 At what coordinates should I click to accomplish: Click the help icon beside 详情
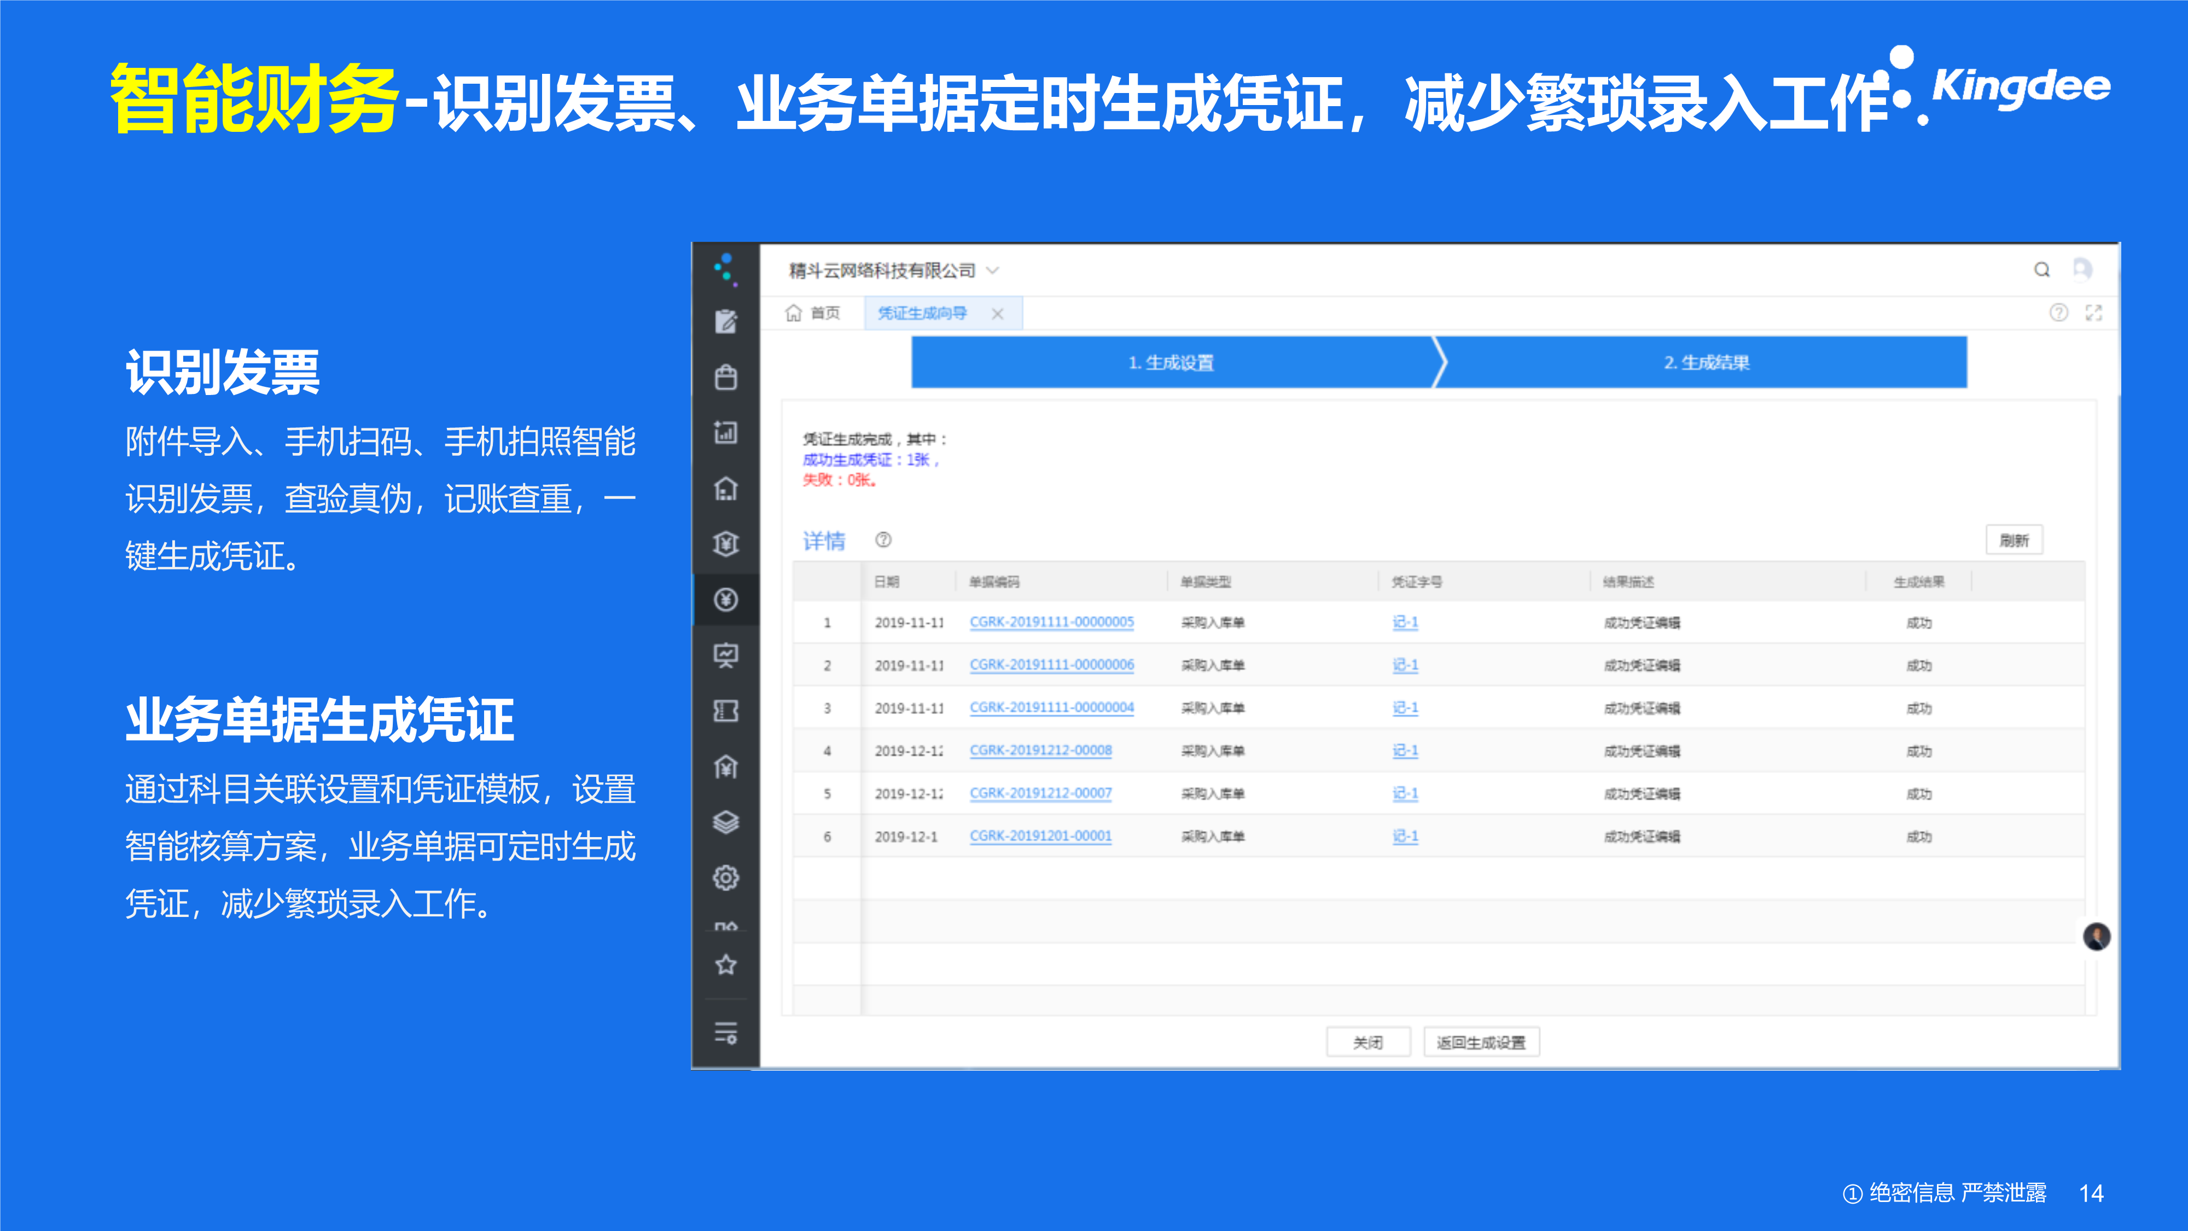[x=883, y=539]
